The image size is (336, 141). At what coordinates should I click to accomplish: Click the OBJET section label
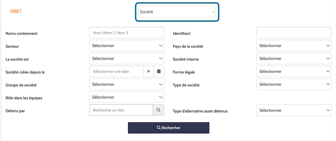pyautogui.click(x=16, y=11)
